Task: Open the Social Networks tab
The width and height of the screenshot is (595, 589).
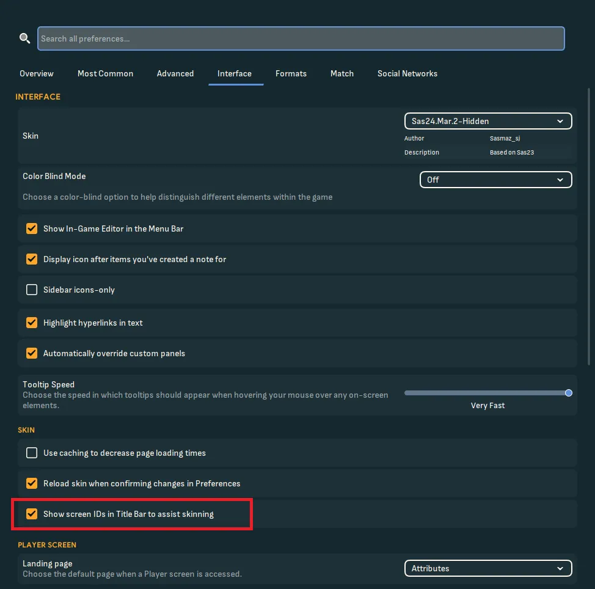Action: pos(407,73)
